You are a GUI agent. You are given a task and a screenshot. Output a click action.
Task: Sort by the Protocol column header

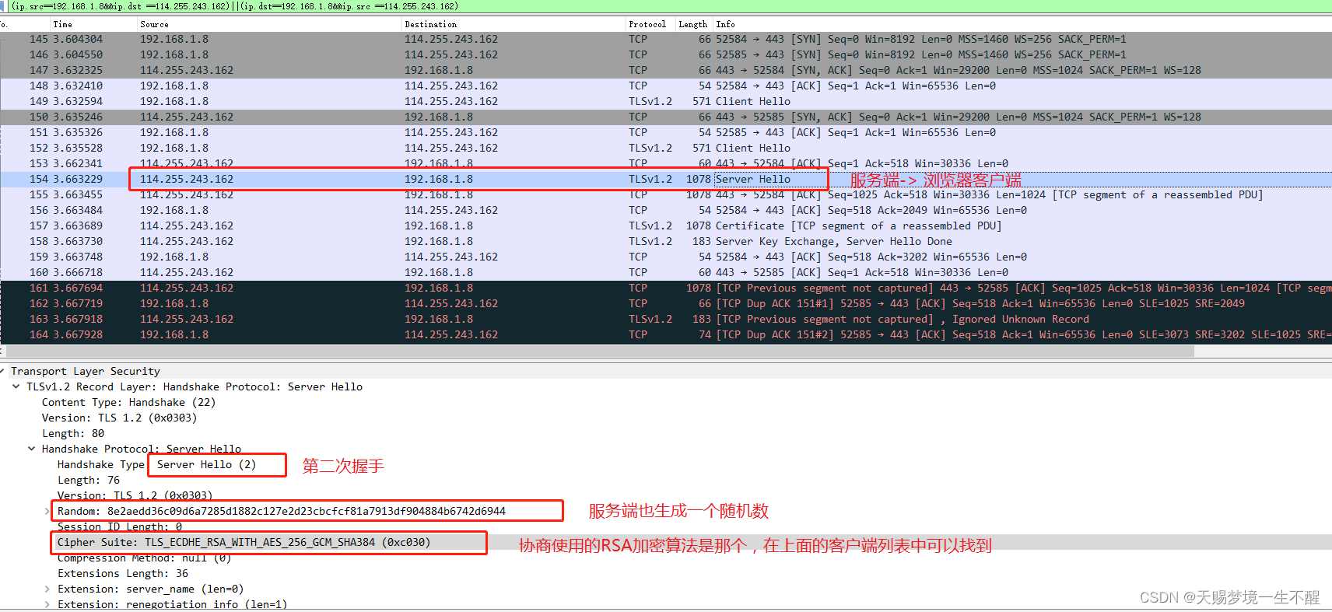pyautogui.click(x=647, y=24)
